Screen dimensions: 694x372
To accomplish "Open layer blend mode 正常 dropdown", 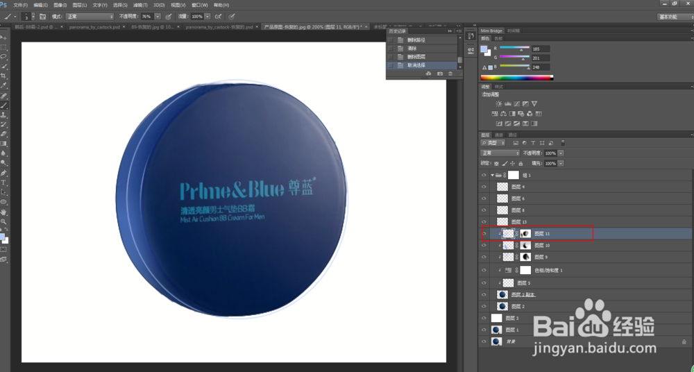I will [x=500, y=153].
